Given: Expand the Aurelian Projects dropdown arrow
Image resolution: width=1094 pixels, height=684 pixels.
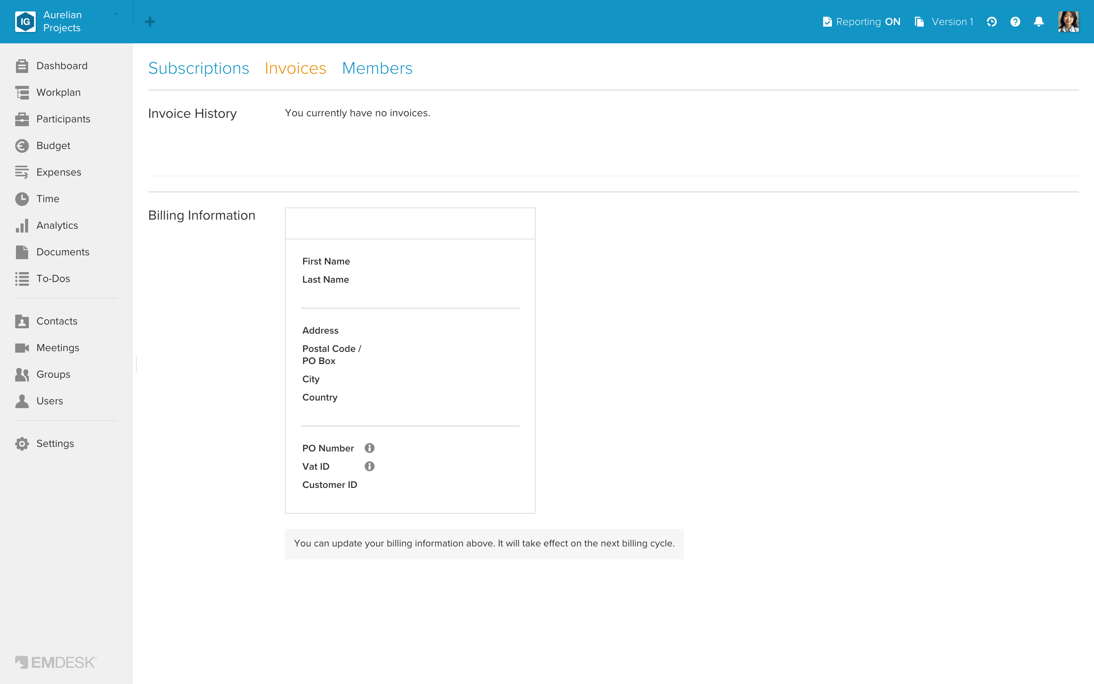Looking at the screenshot, I should (x=115, y=14).
